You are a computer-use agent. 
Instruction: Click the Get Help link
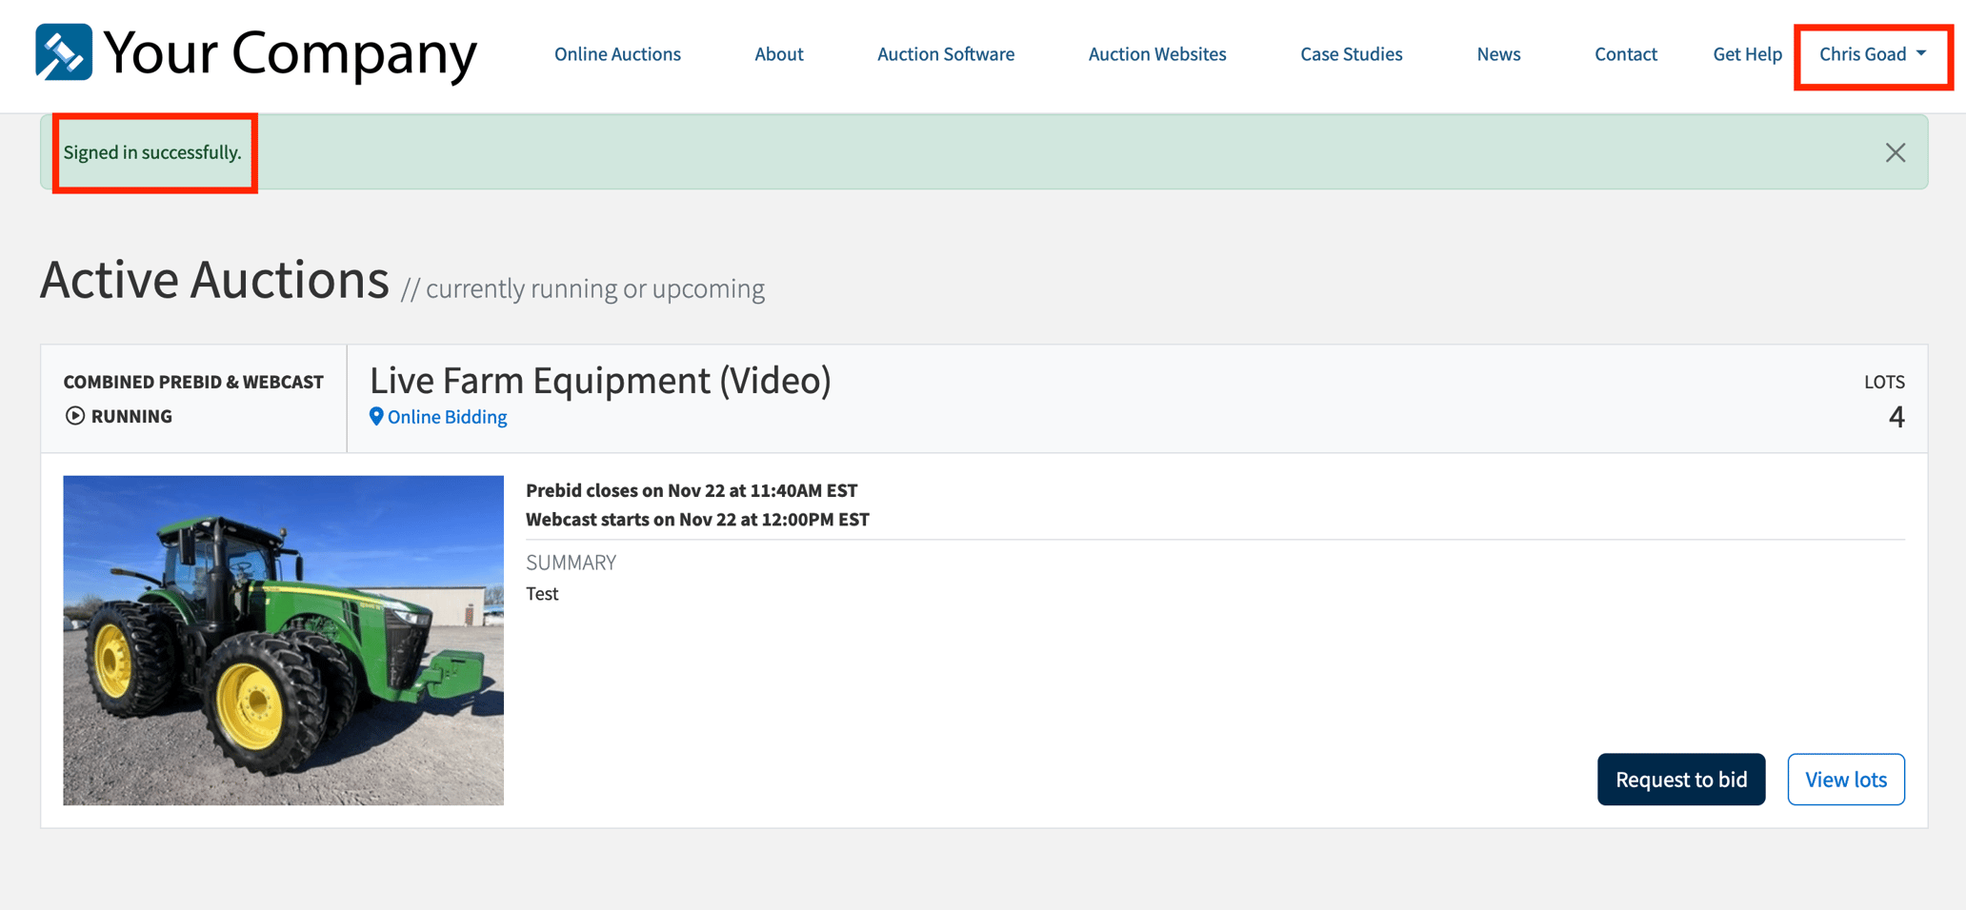click(x=1747, y=54)
